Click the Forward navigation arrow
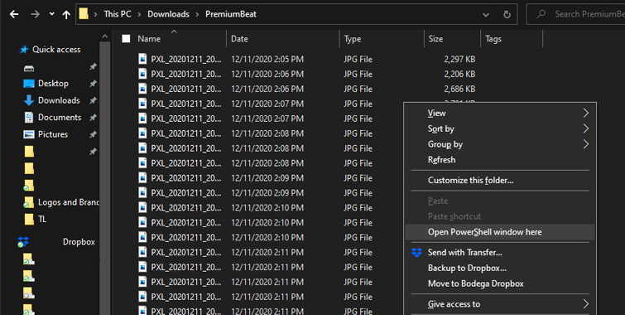This screenshot has width=625, height=315. point(35,14)
